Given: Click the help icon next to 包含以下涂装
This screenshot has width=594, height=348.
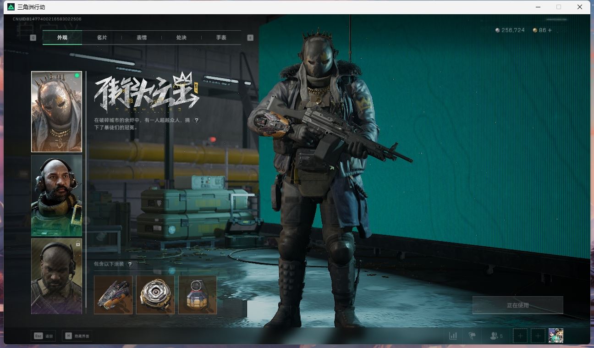Looking at the screenshot, I should pos(130,264).
